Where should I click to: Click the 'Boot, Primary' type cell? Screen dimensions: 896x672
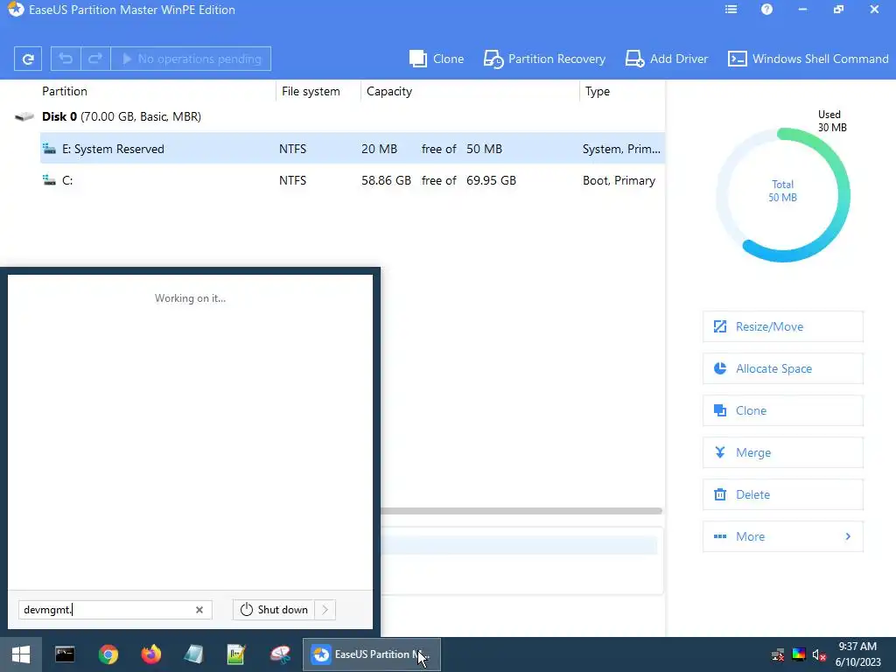pos(619,180)
